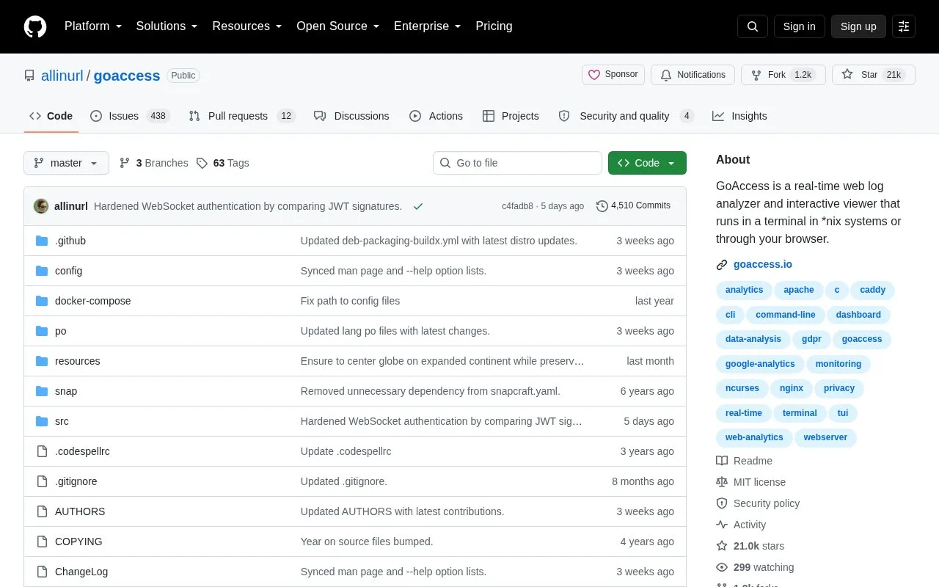Open the green Code dropdown button

pos(647,163)
